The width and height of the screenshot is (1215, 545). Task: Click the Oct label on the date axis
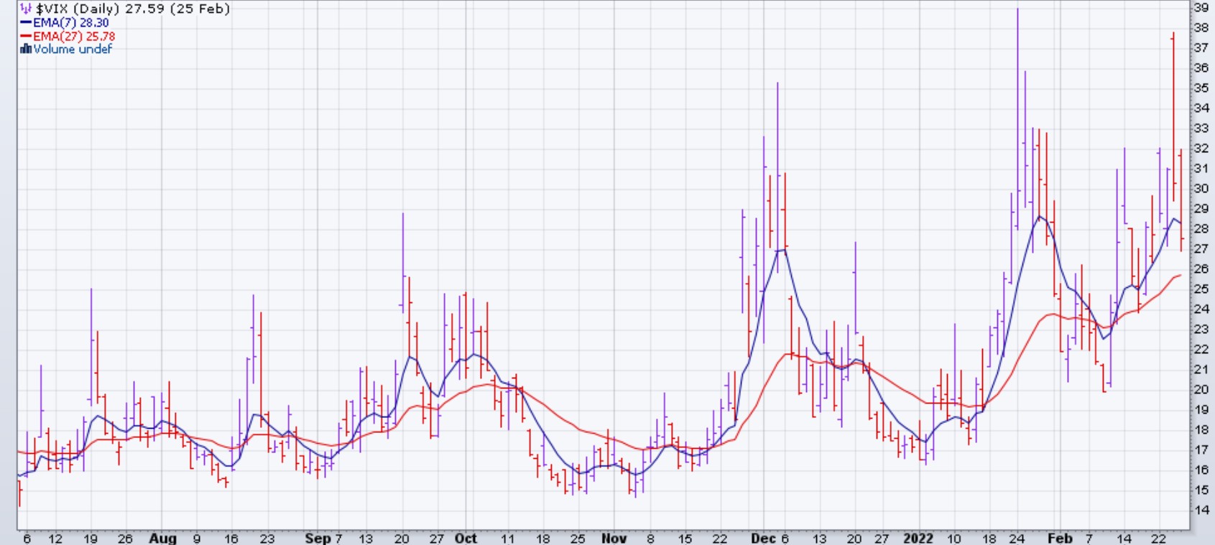[466, 538]
